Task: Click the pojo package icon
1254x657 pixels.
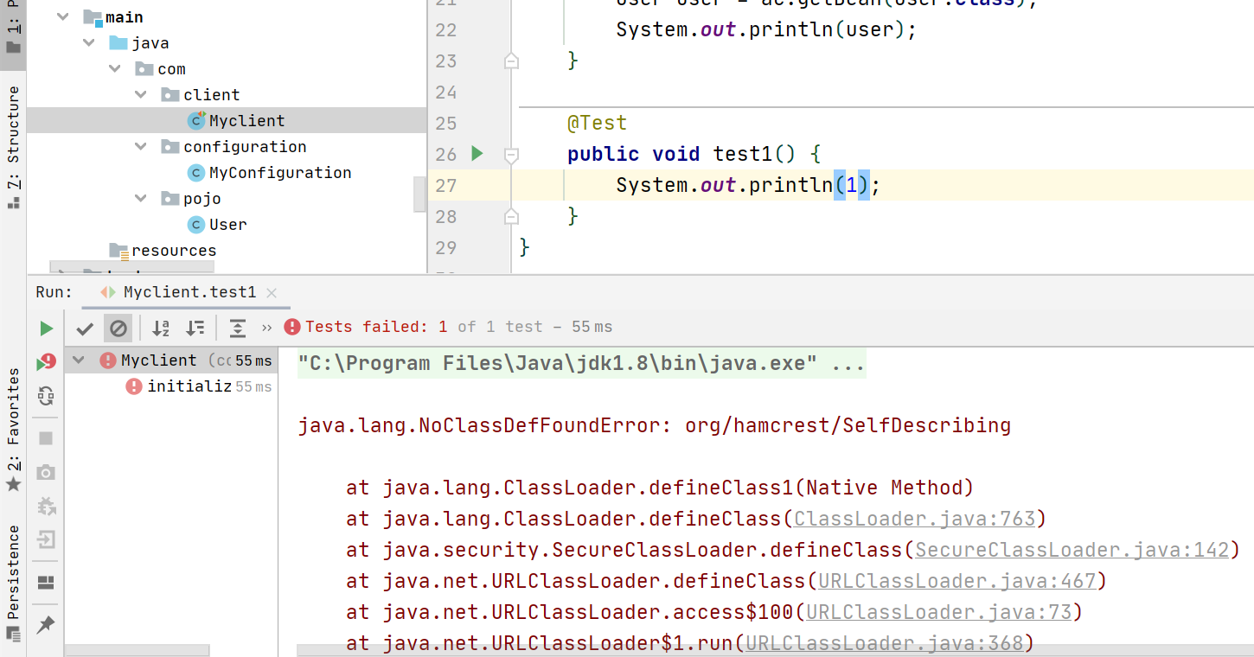Action: pos(170,199)
